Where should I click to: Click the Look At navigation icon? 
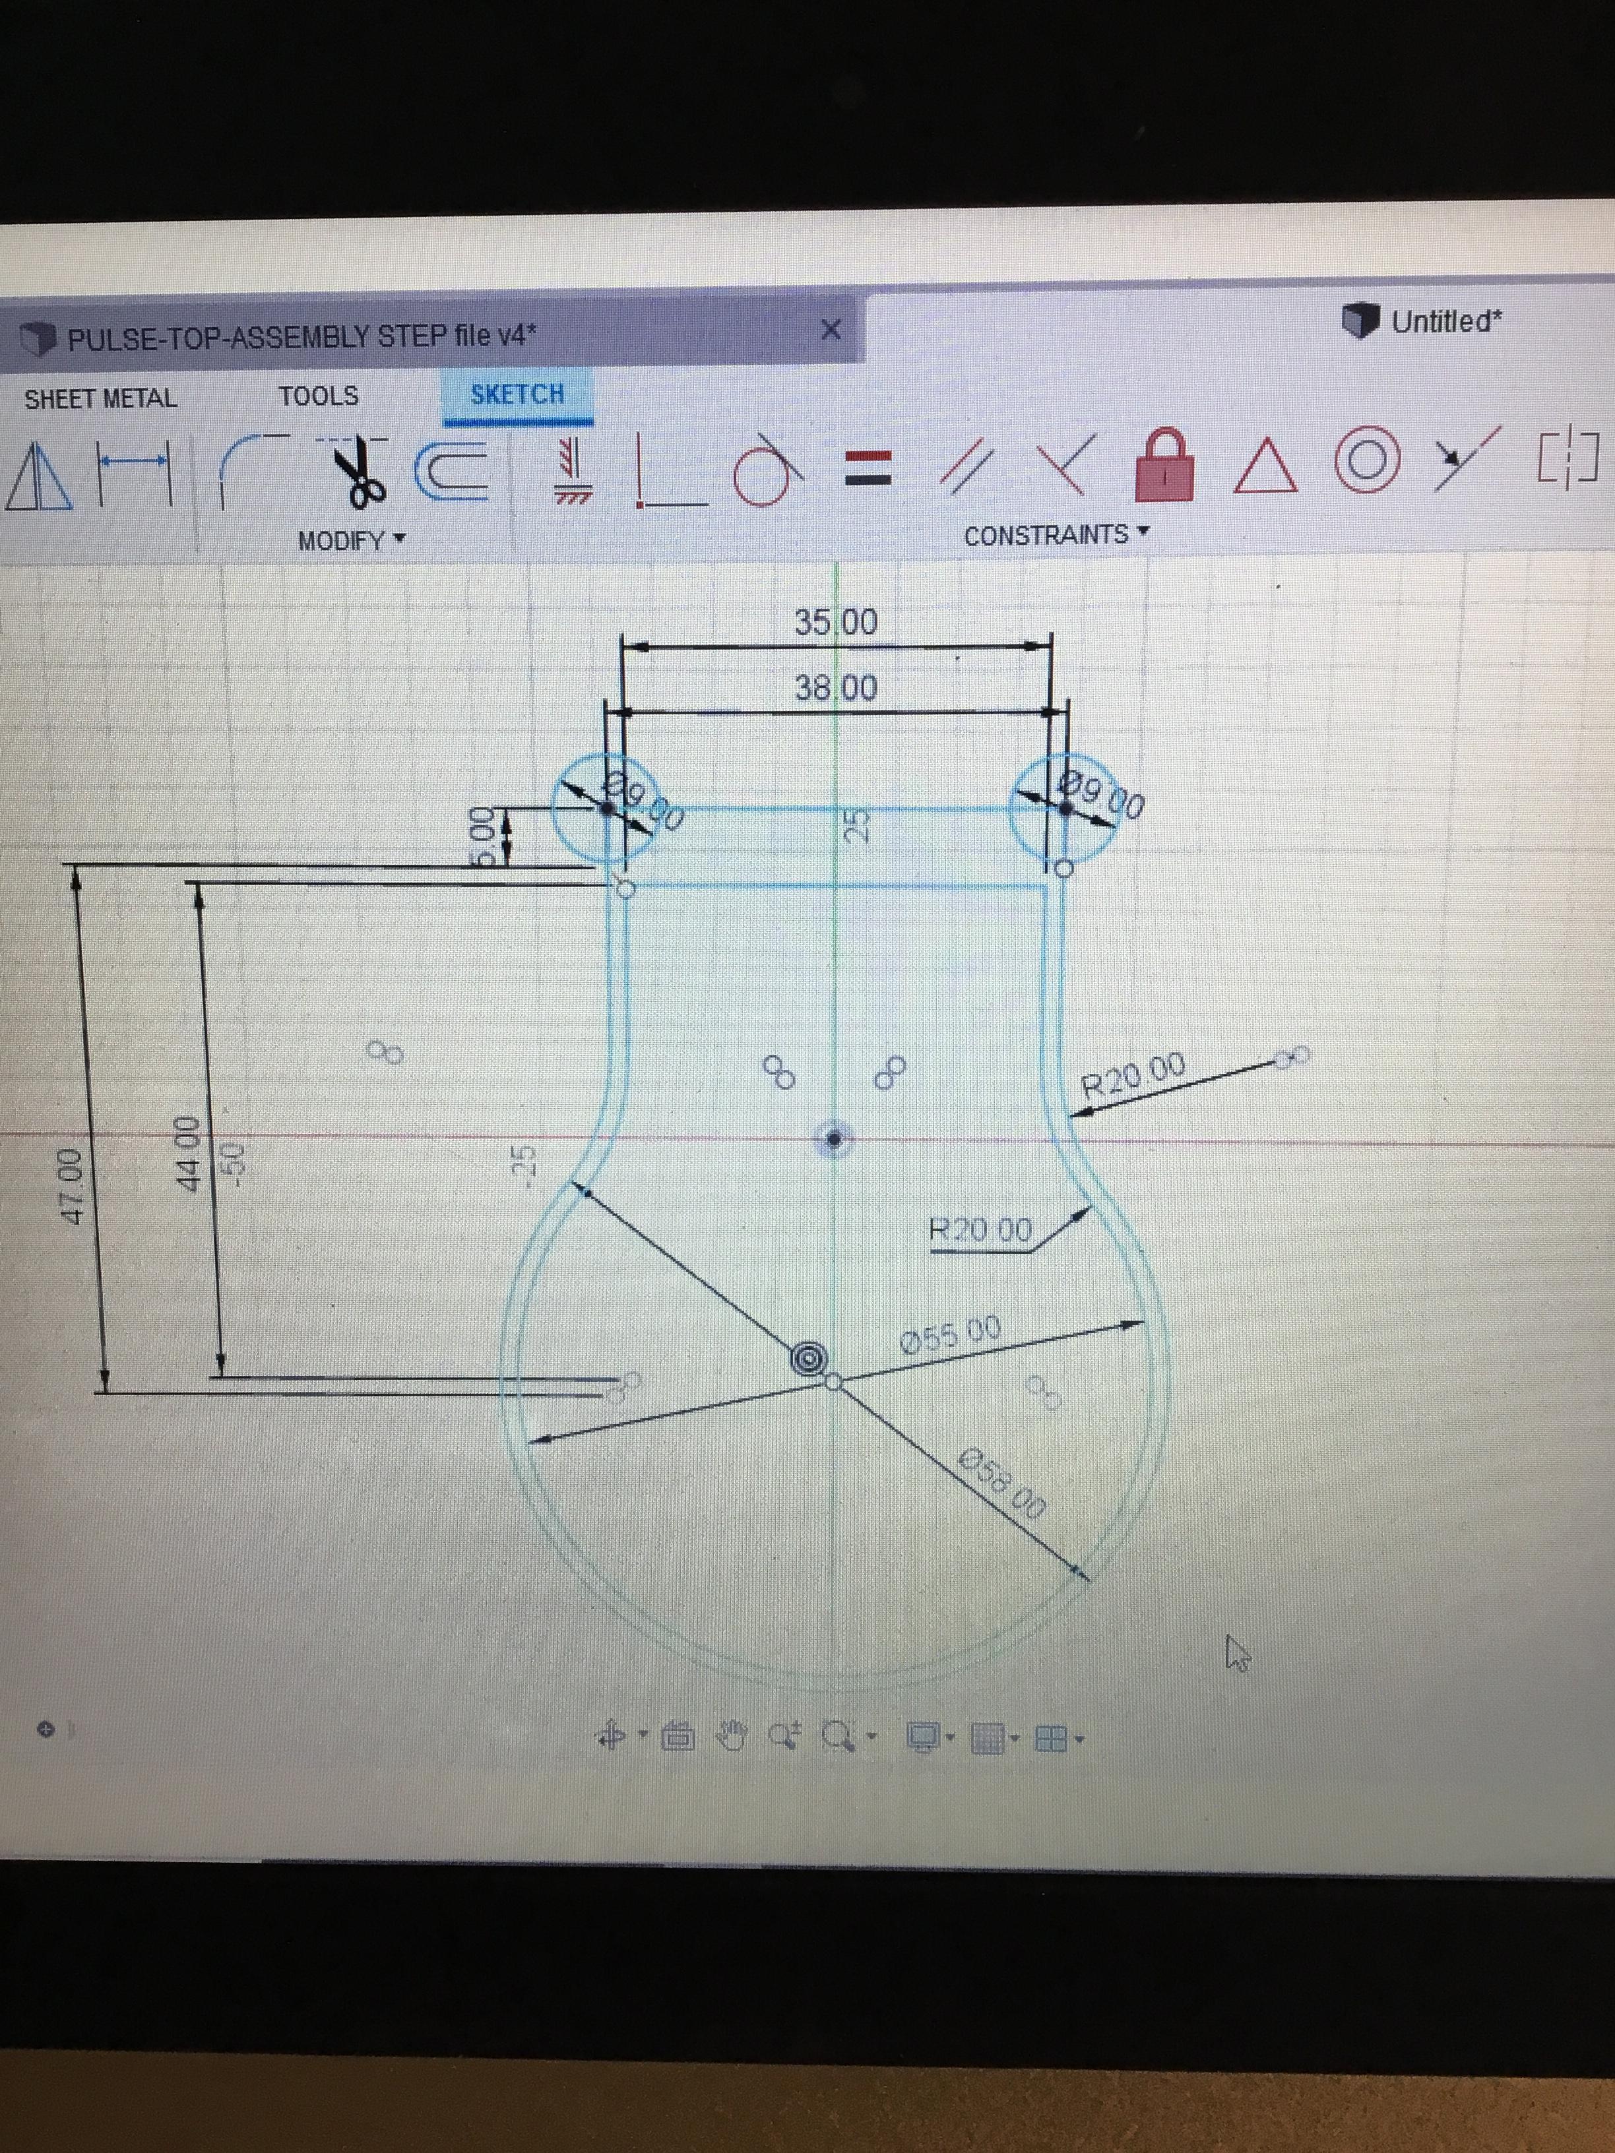tap(680, 1735)
